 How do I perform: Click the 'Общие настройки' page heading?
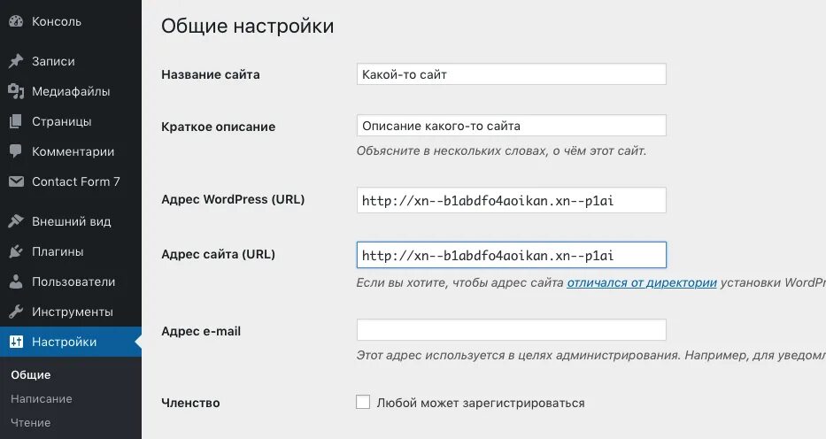coord(247,26)
